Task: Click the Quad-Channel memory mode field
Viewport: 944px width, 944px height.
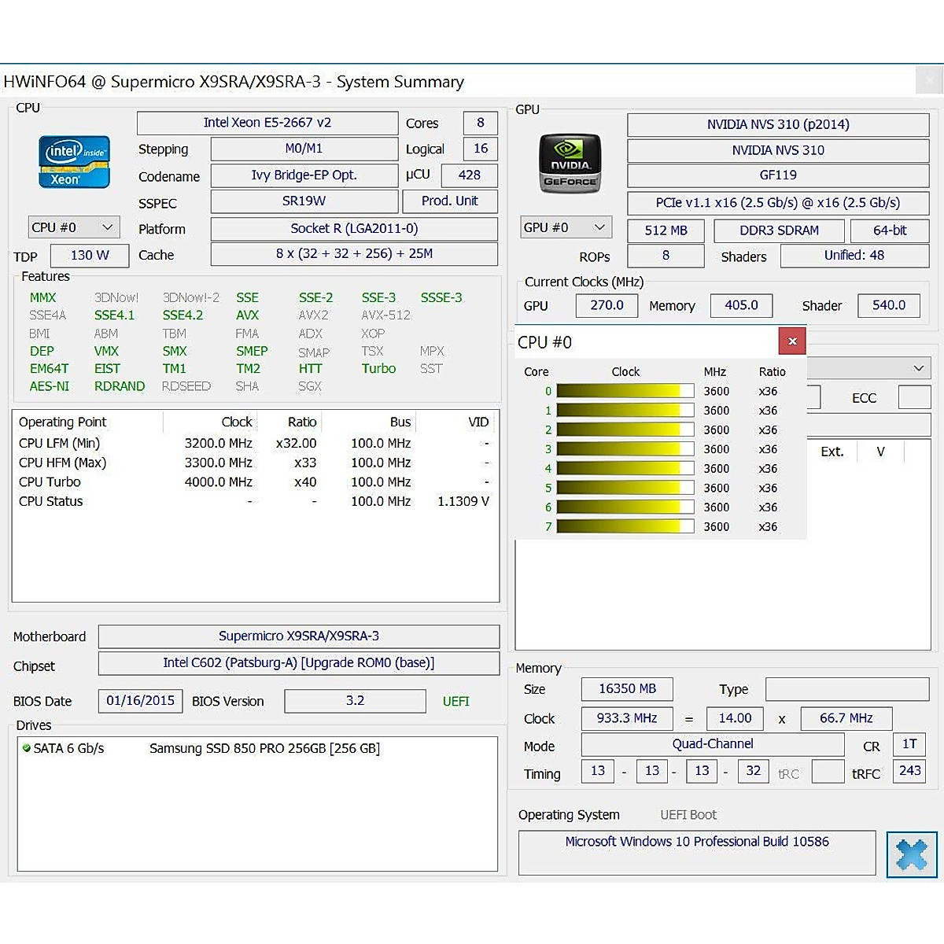Action: click(x=712, y=743)
